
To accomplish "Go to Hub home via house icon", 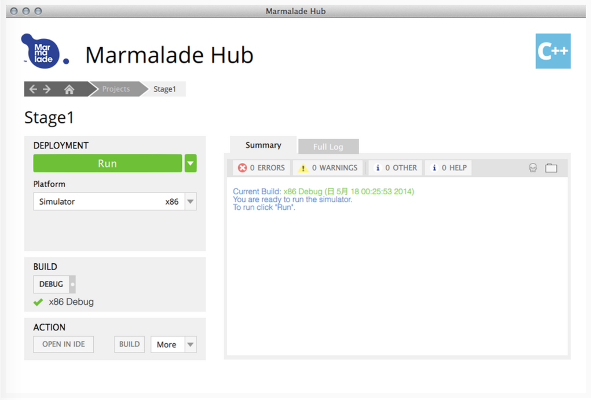I will pos(69,89).
